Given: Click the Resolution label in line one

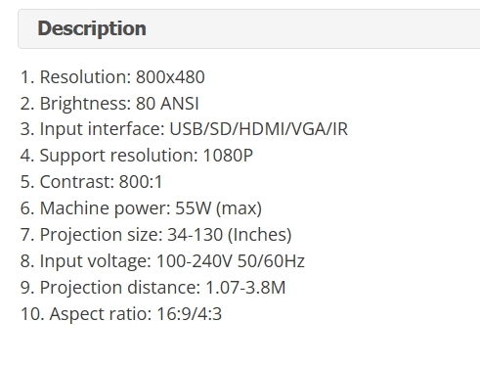Looking at the screenshot, I should pyautogui.click(x=85, y=77).
